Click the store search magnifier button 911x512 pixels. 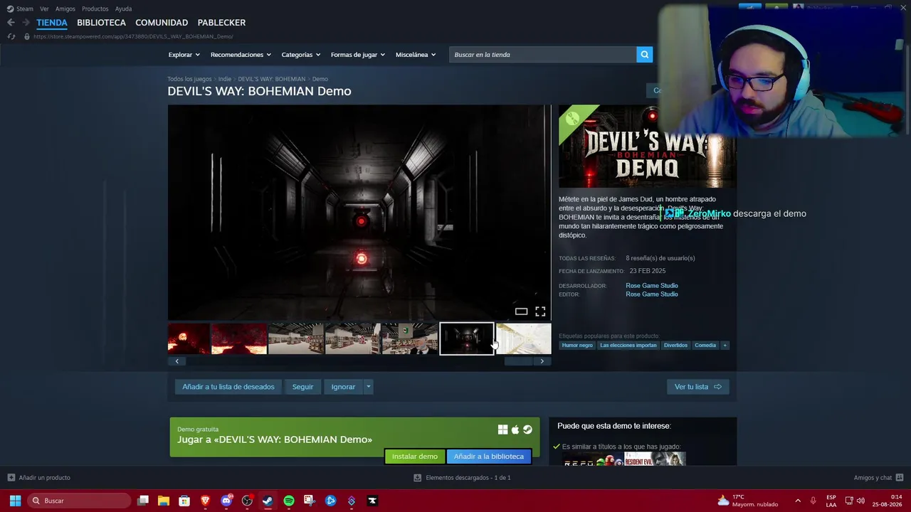tap(644, 55)
